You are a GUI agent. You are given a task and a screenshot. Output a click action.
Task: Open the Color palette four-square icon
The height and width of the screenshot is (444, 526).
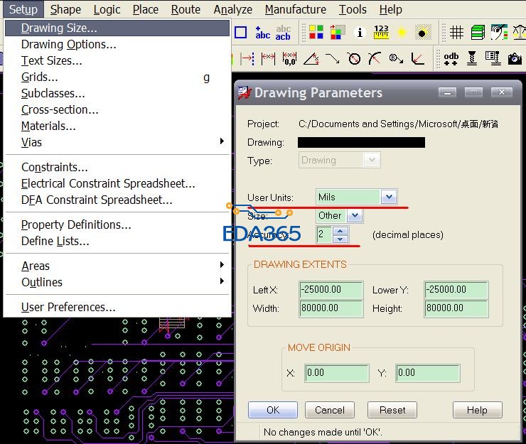[x=316, y=32]
